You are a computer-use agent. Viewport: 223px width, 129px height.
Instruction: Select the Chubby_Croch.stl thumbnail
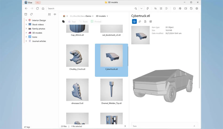[77, 55]
